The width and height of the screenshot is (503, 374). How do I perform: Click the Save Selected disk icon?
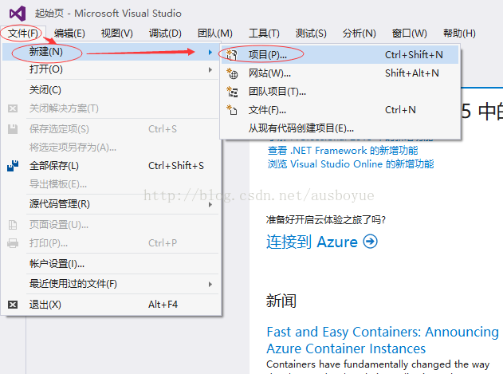tap(13, 129)
